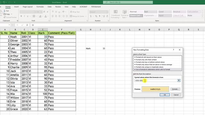Click the Format... button
Image resolution: width=205 pixels, height=115 pixels.
pos(175,89)
